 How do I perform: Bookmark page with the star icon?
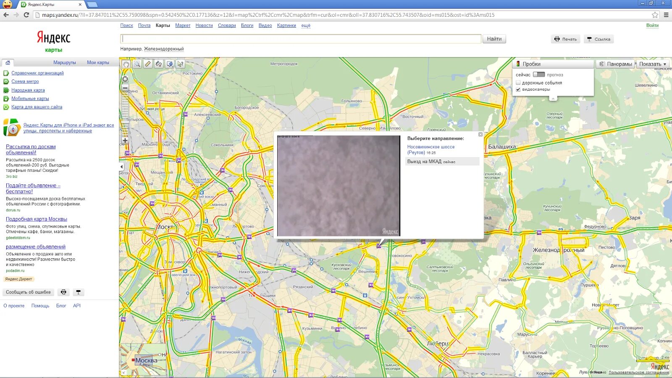click(655, 15)
